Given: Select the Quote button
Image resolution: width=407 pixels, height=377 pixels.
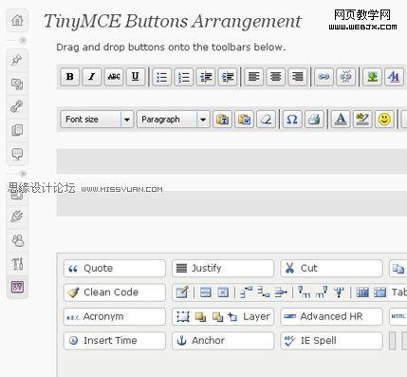Looking at the screenshot, I should pos(115,269).
